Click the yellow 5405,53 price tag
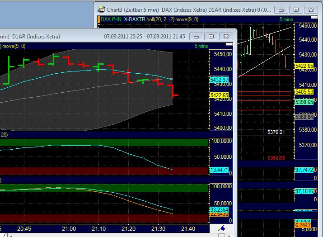323x237 pixels. coord(304,91)
